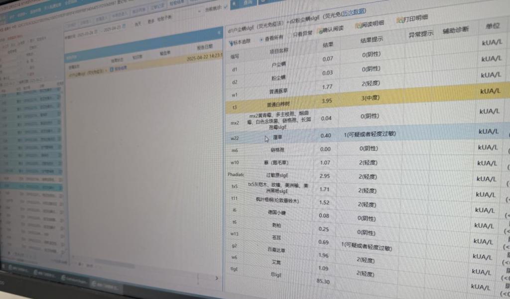Select the 普通豚草 item name cell
The image size is (510, 299).
pos(278,92)
